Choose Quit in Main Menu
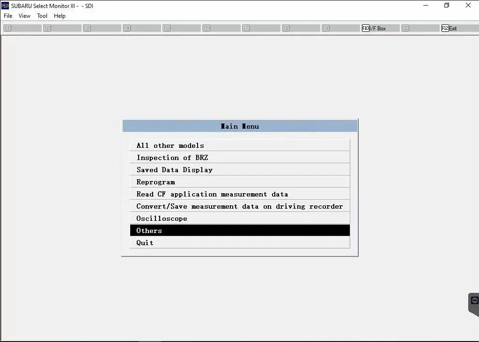The width and height of the screenshot is (479, 342). tap(240, 243)
